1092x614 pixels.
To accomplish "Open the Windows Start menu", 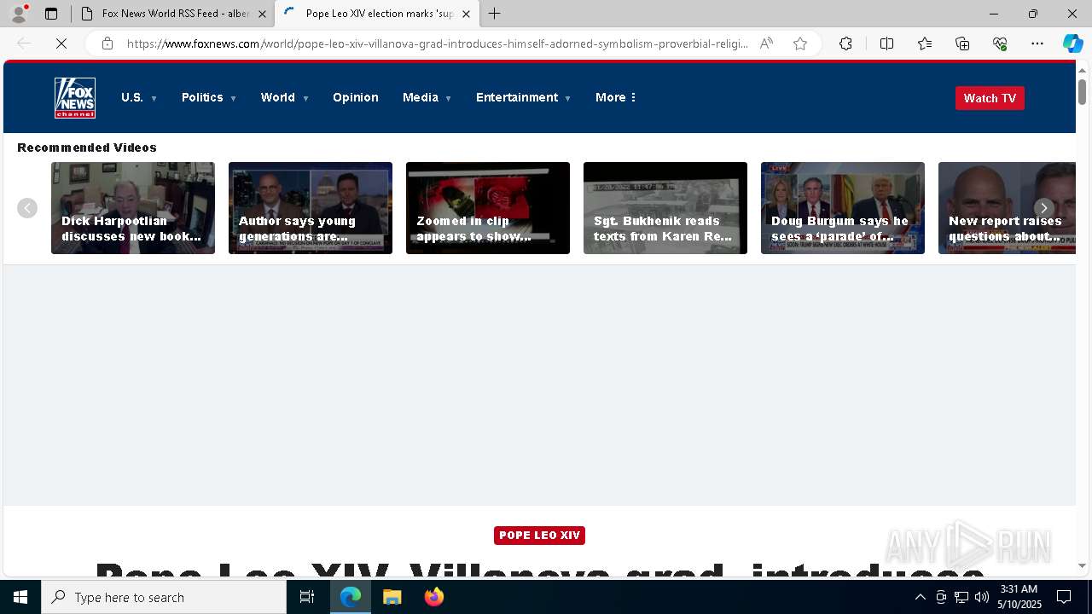I will tap(20, 597).
